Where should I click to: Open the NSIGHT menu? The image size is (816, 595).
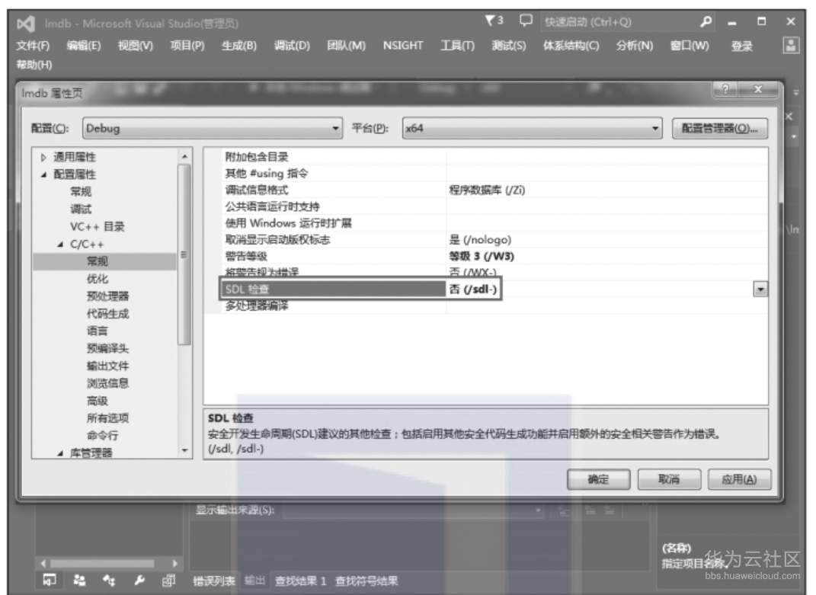point(403,46)
